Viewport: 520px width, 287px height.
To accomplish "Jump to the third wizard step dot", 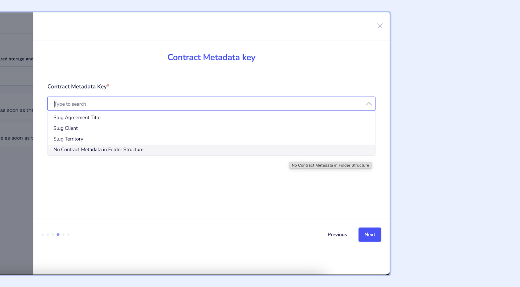I will 53,235.
